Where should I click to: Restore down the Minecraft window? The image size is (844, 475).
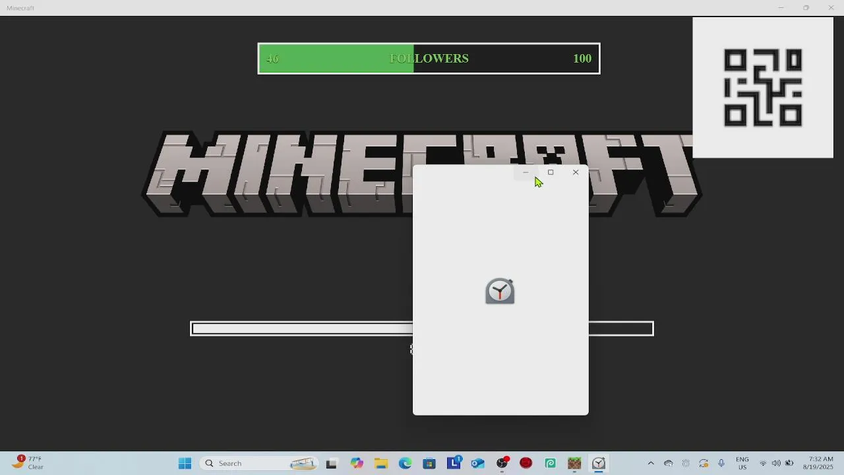(806, 8)
